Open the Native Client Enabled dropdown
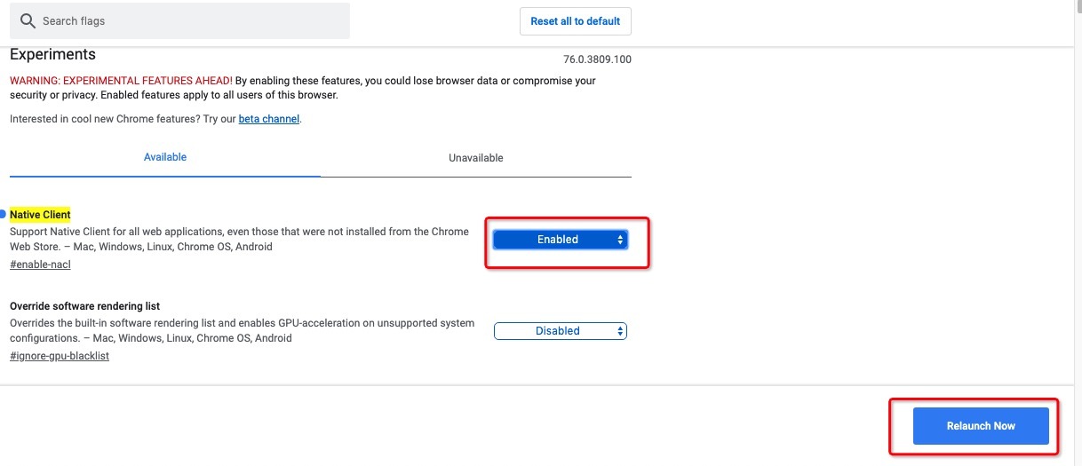The width and height of the screenshot is (1082, 466). (x=561, y=240)
